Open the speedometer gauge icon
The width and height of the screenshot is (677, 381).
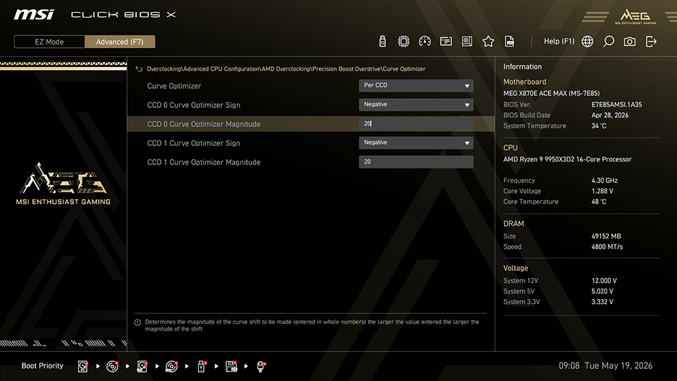tap(425, 42)
